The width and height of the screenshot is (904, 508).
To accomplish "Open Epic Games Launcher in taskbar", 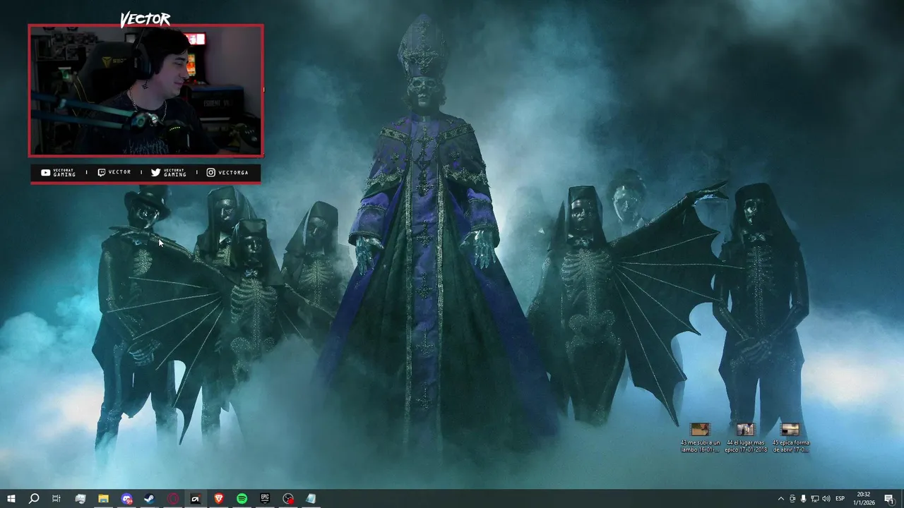I will click(265, 499).
